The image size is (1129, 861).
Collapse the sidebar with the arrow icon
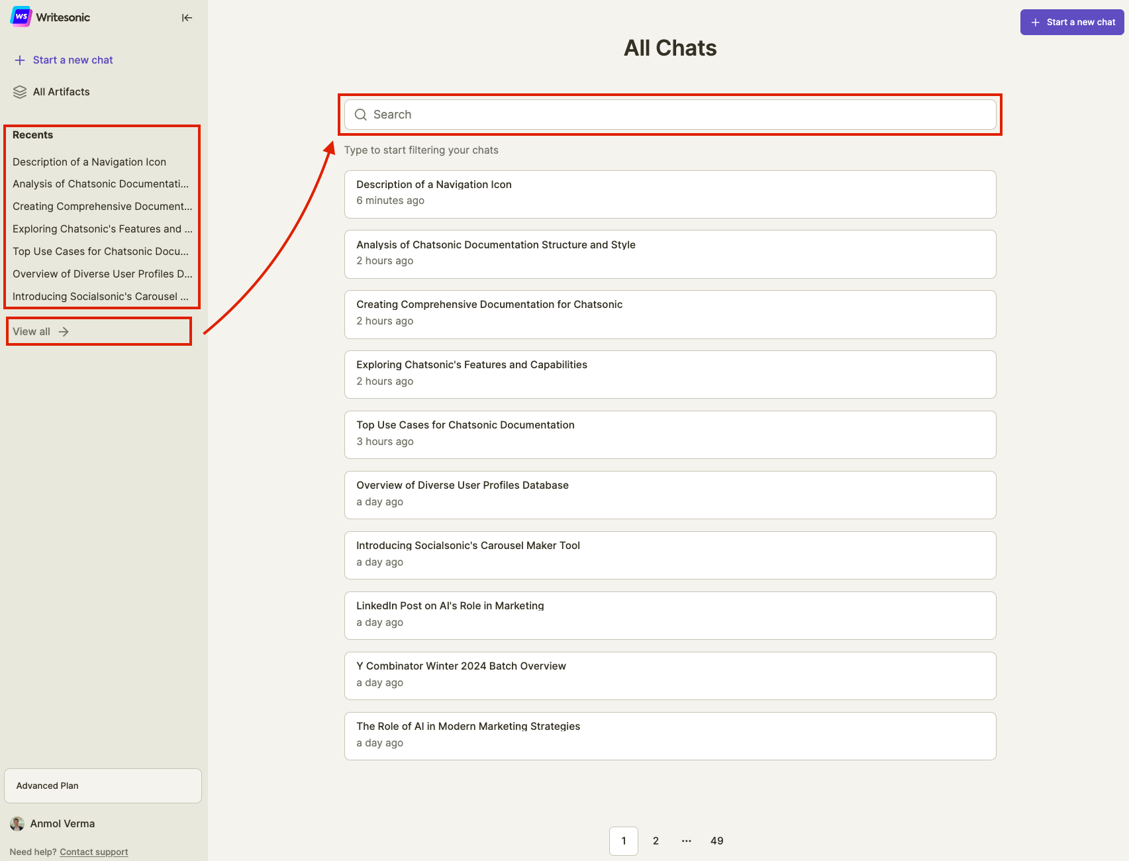coord(187,18)
